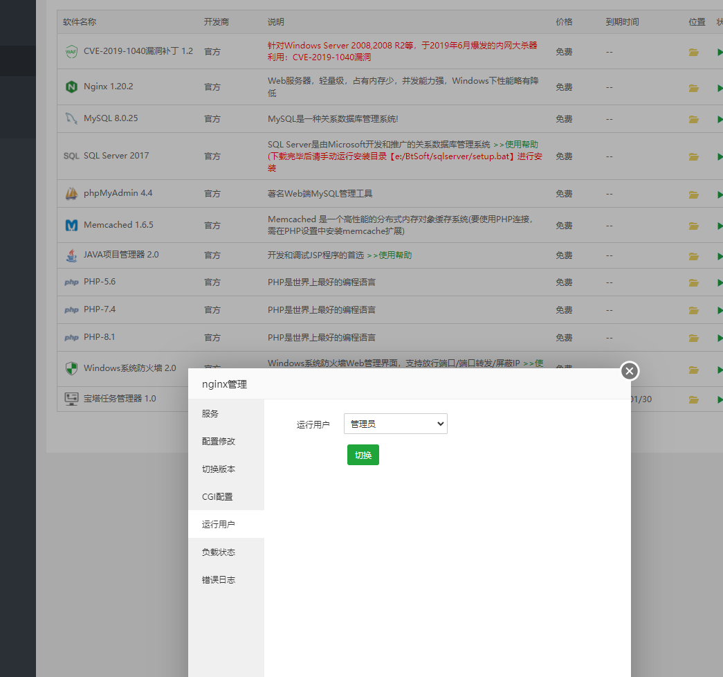Open folder location for Windows系统防火墙
The height and width of the screenshot is (677, 723).
click(x=693, y=370)
